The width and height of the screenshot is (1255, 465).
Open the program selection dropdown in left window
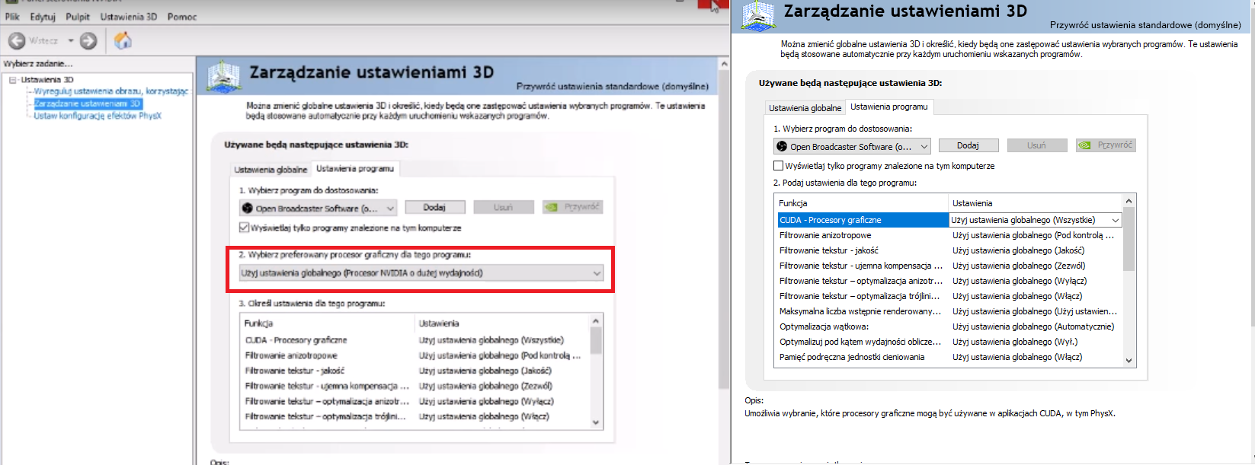click(x=319, y=208)
